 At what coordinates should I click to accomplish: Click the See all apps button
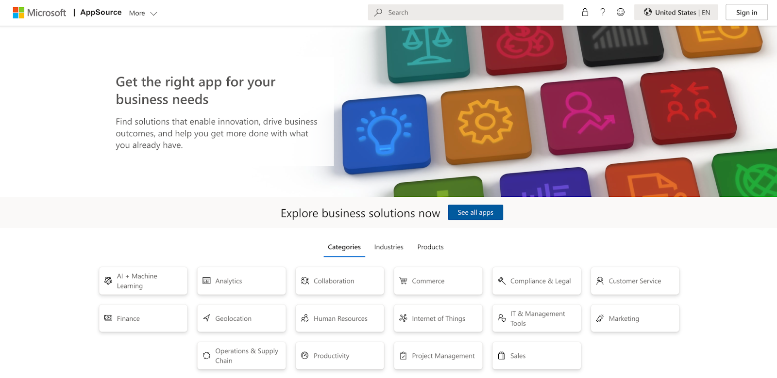point(475,212)
